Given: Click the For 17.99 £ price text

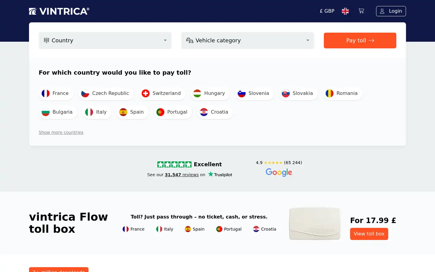Looking at the screenshot, I should 373,221.
